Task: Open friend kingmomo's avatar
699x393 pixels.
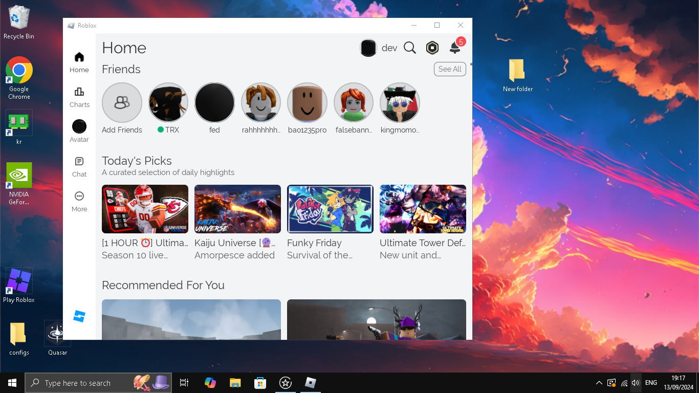Action: (x=400, y=102)
